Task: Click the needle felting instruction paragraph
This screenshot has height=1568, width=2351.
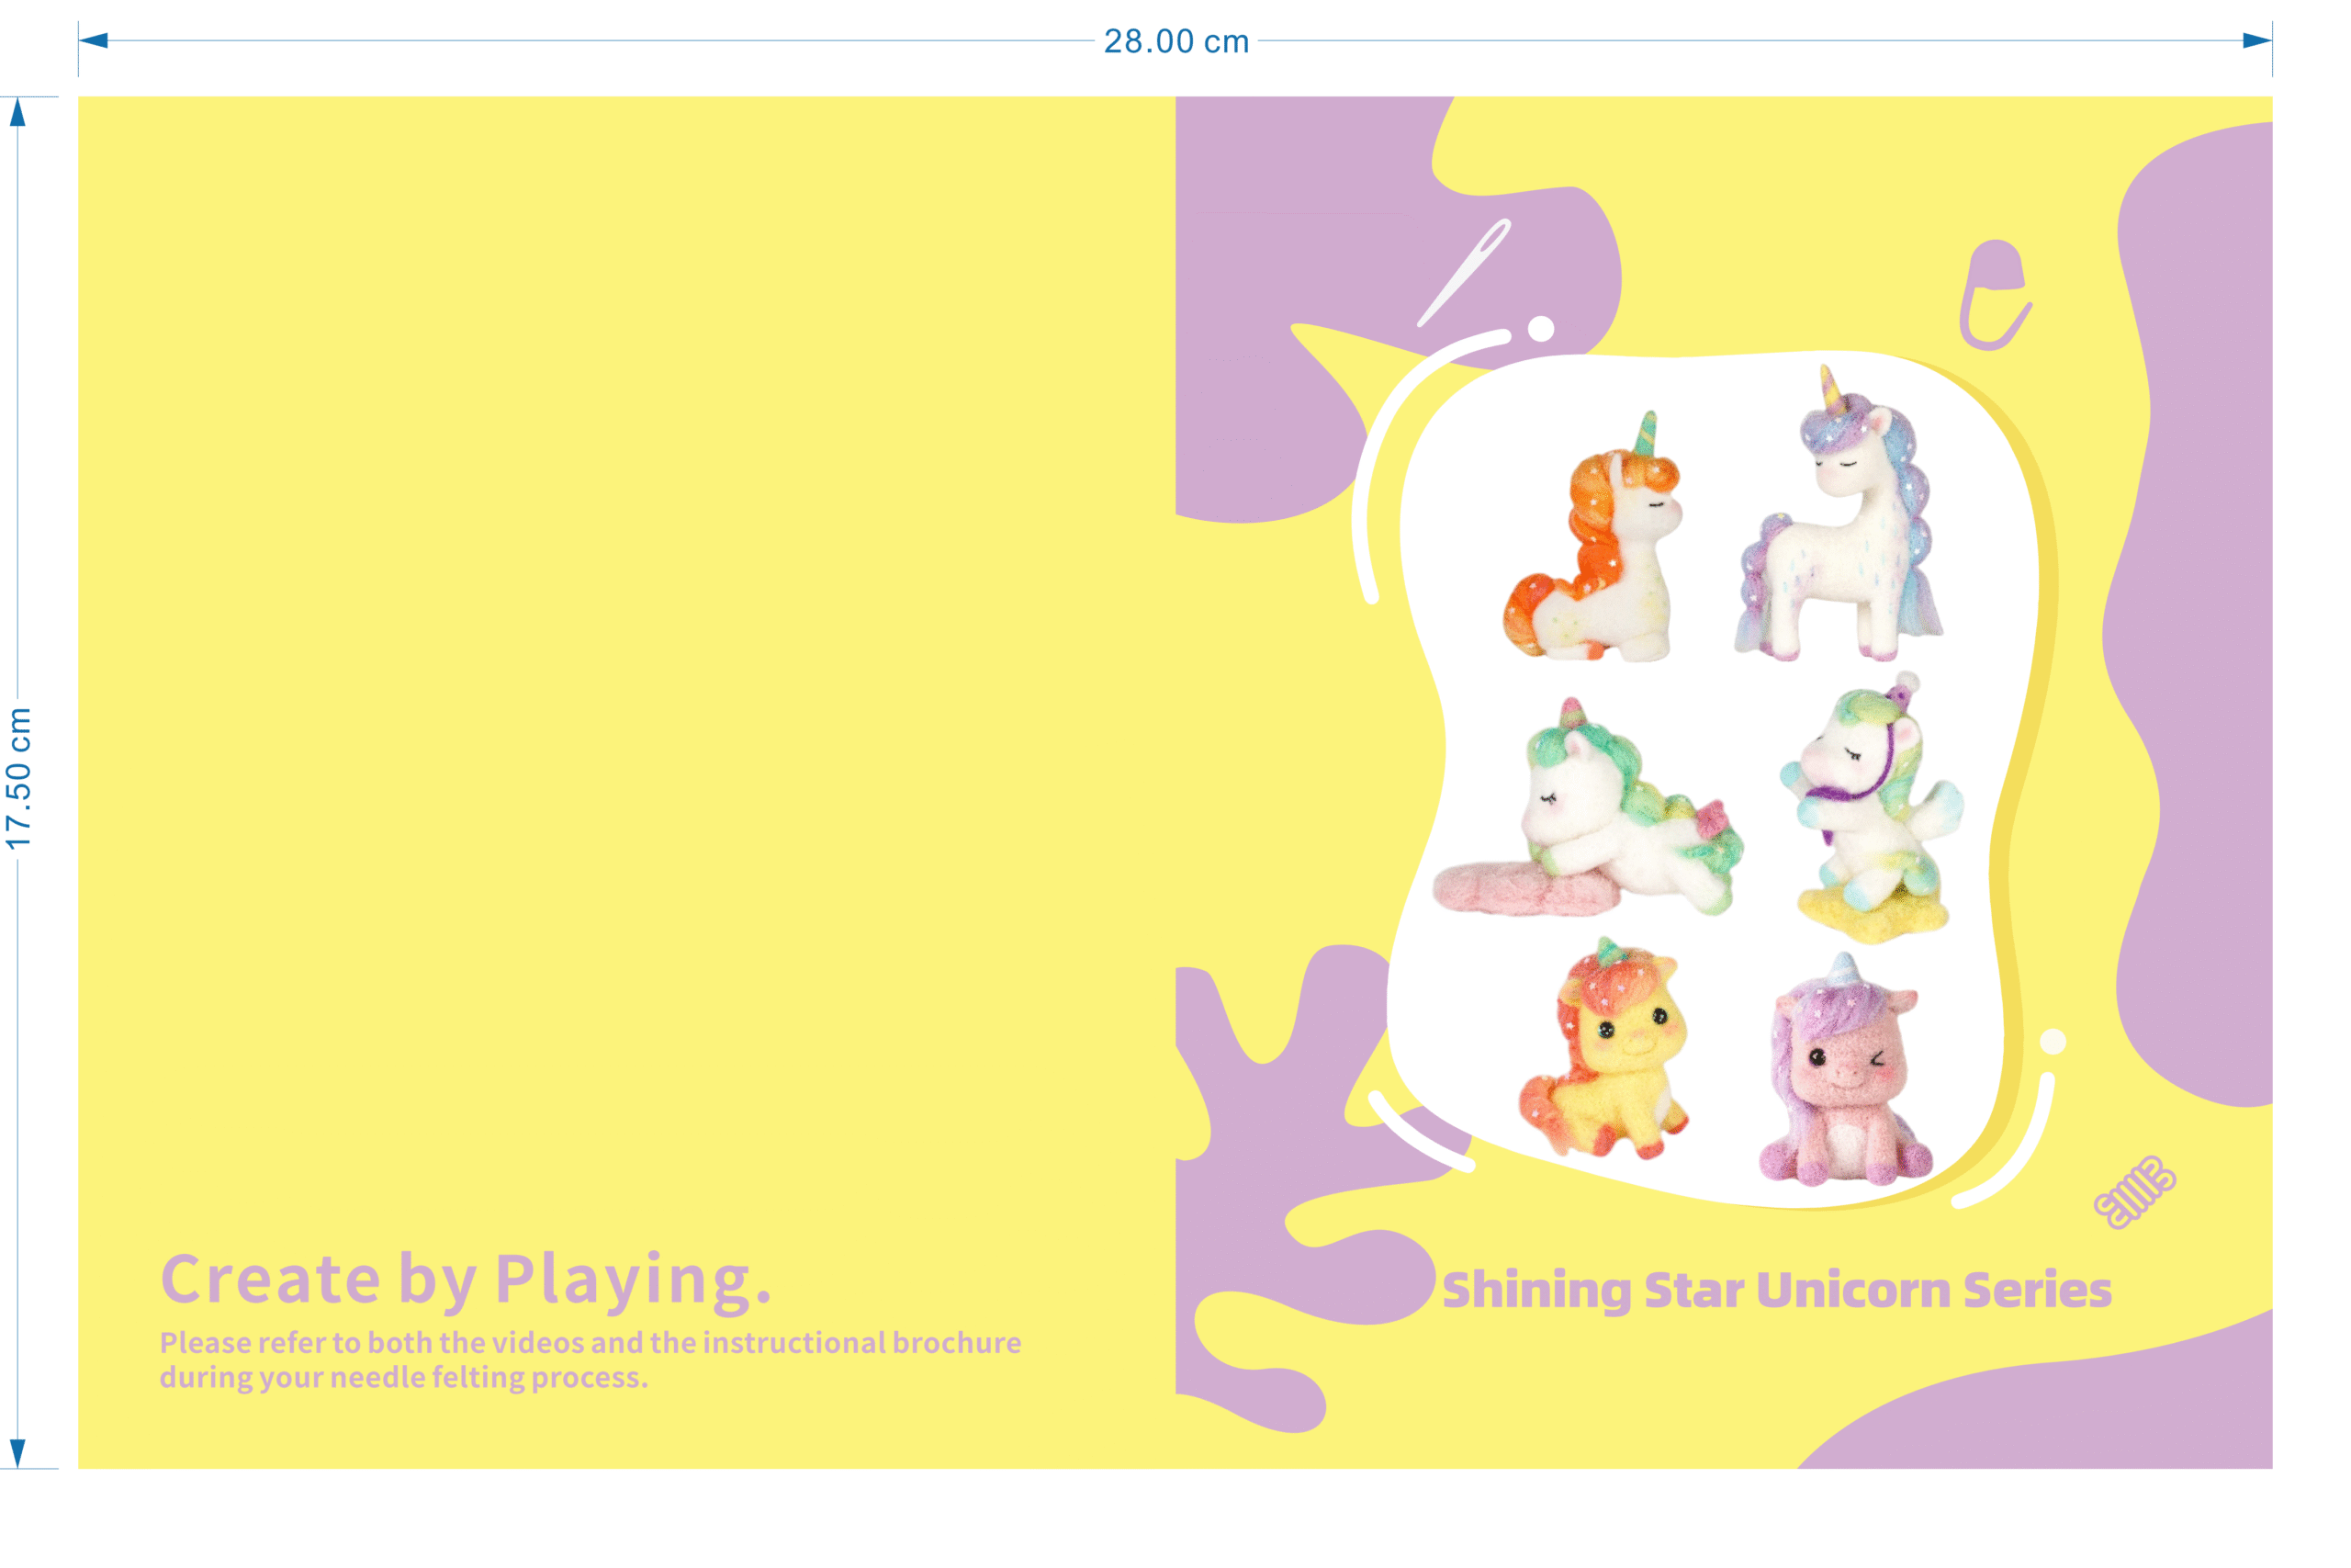Action: tap(590, 1359)
